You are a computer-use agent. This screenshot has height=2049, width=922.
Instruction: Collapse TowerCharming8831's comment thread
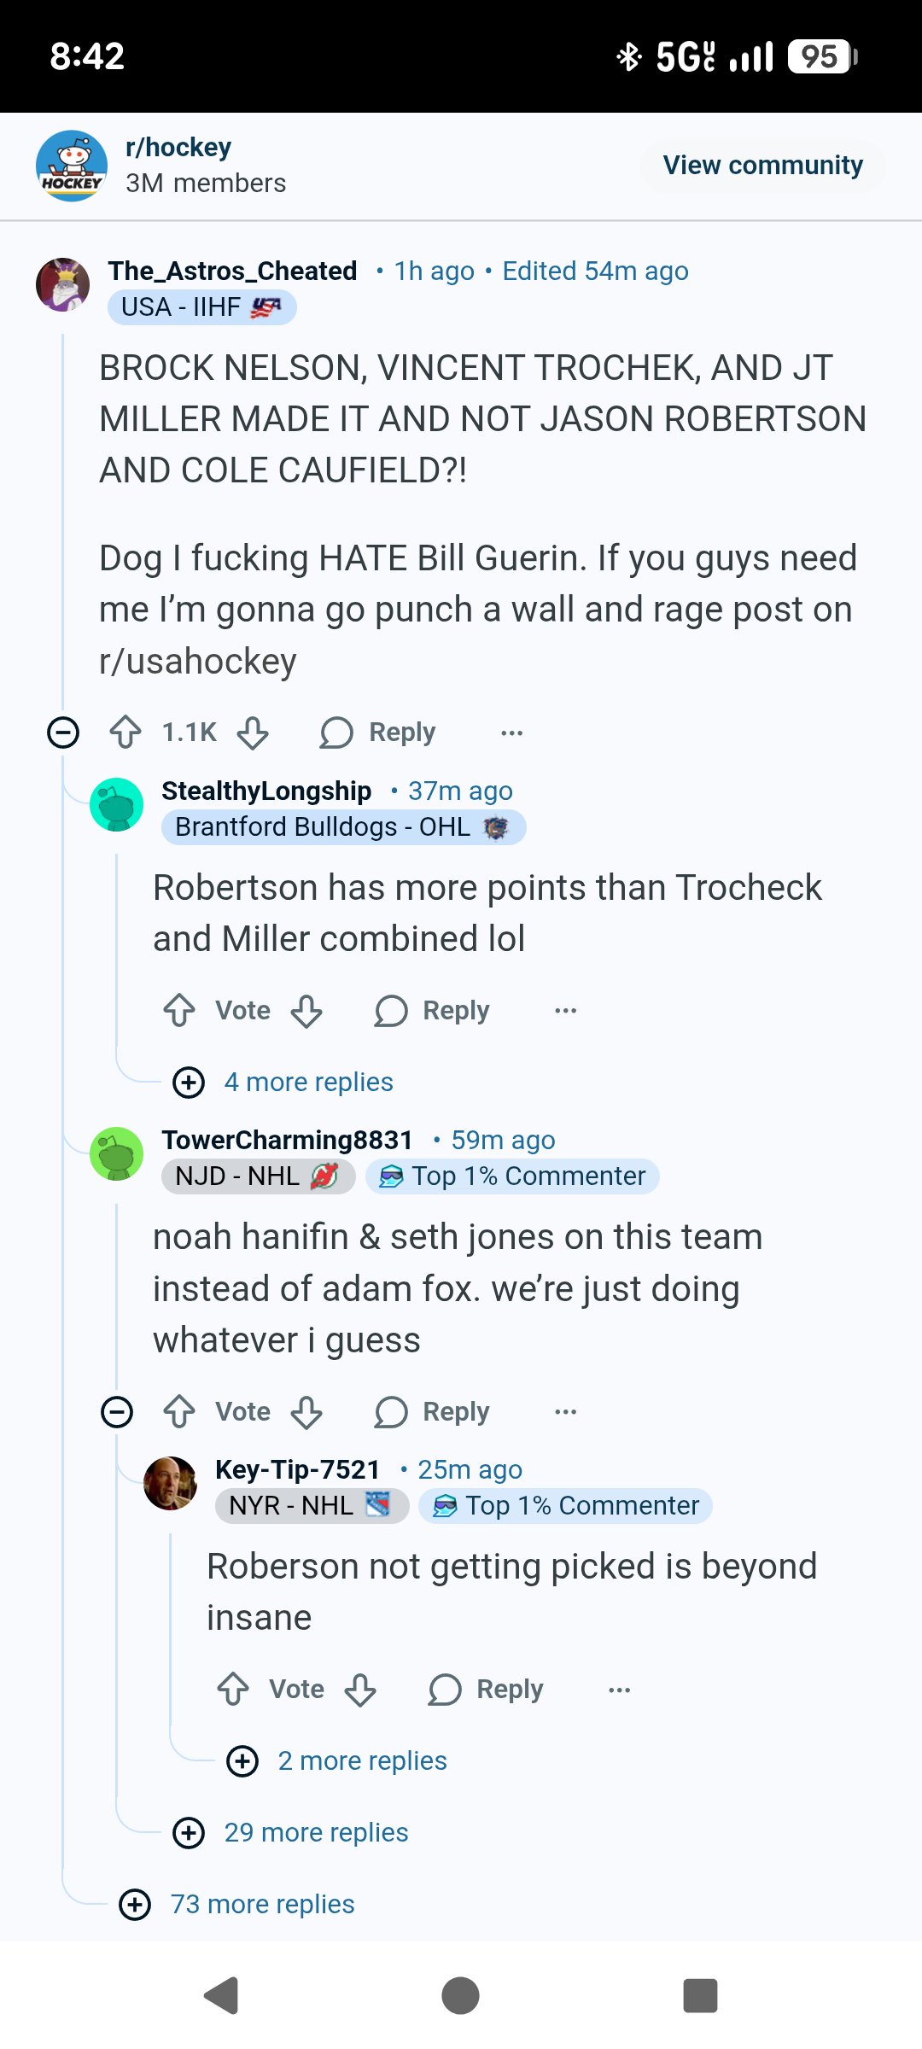point(117,1412)
